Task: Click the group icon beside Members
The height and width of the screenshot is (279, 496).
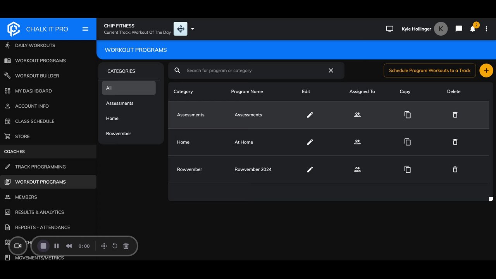Action: click(7, 197)
